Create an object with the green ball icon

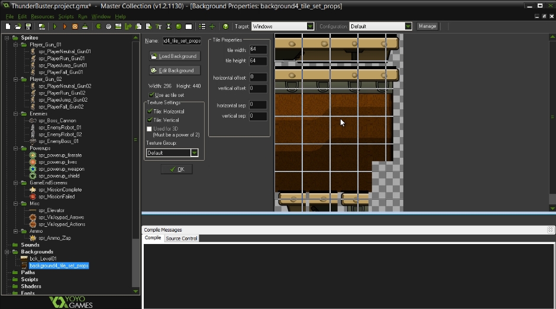point(179,27)
